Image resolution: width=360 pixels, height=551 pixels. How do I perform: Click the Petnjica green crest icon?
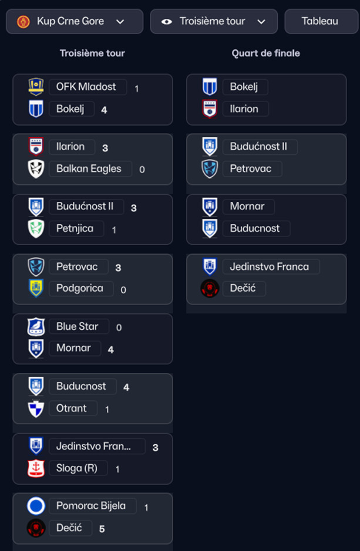(x=36, y=229)
